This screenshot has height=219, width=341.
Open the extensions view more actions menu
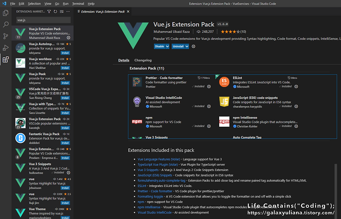(x=68, y=11)
